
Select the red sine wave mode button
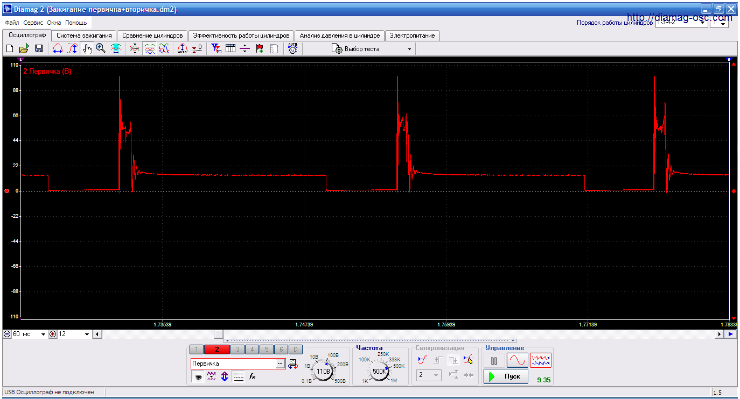point(518,360)
